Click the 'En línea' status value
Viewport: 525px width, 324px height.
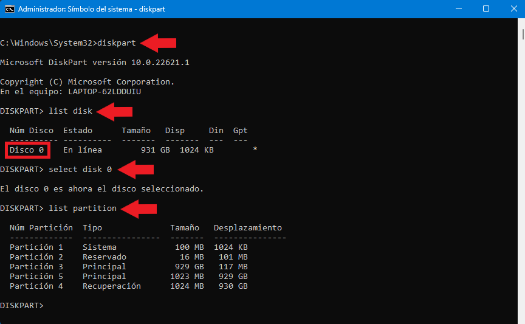83,150
